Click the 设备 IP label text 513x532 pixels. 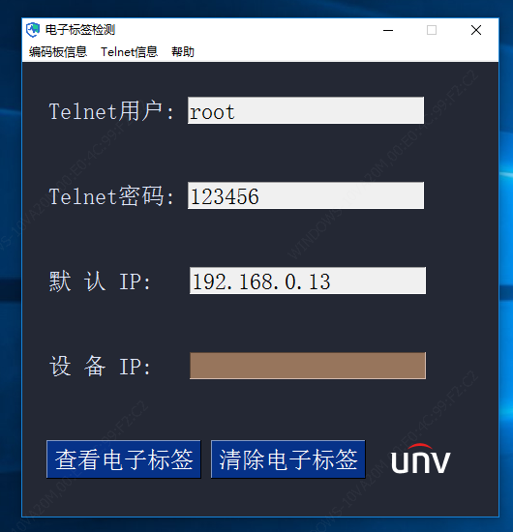100,367
